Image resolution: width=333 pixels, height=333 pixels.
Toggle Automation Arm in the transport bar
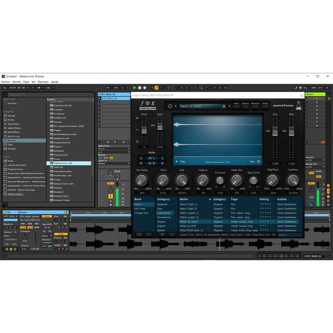click(156, 88)
